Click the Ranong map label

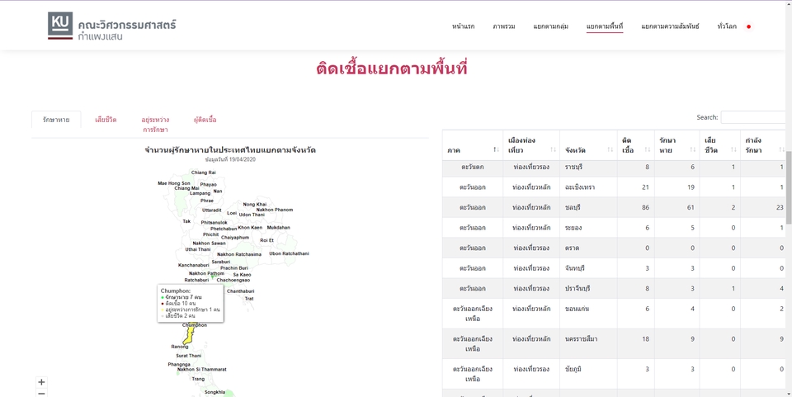(179, 347)
